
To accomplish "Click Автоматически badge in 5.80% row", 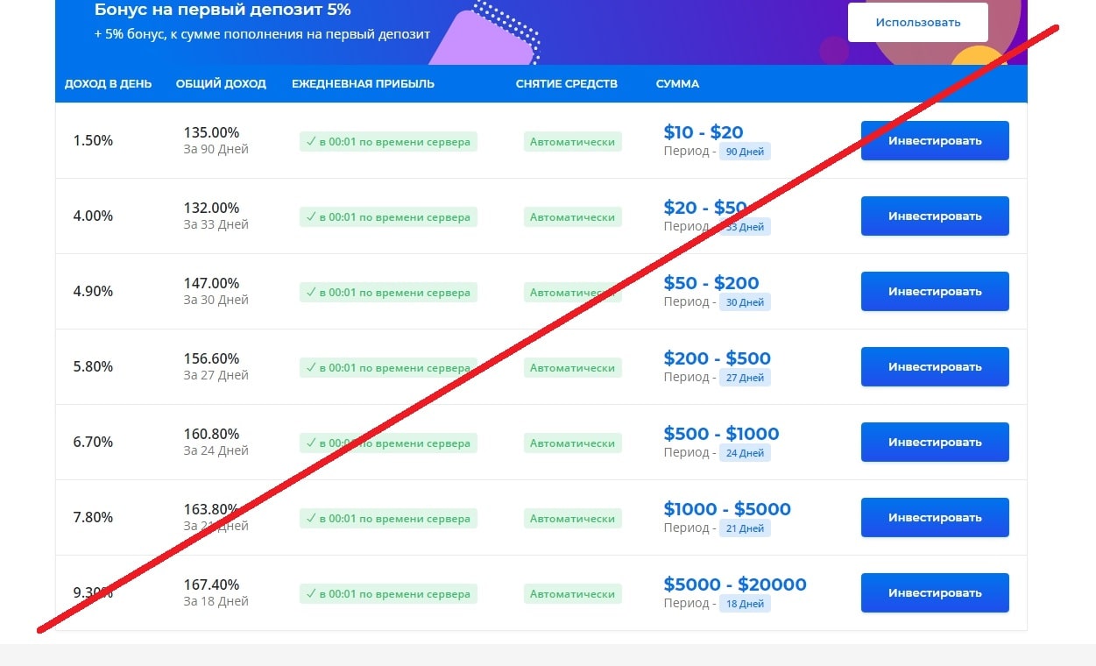I will pos(572,368).
